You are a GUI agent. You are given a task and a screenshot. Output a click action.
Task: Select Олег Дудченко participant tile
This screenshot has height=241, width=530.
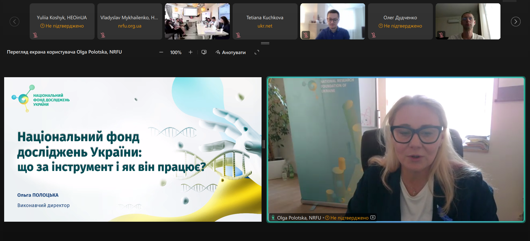[400, 22]
